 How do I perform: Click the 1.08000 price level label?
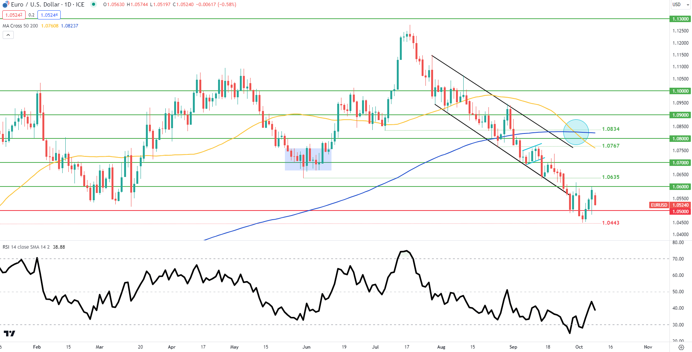681,138
